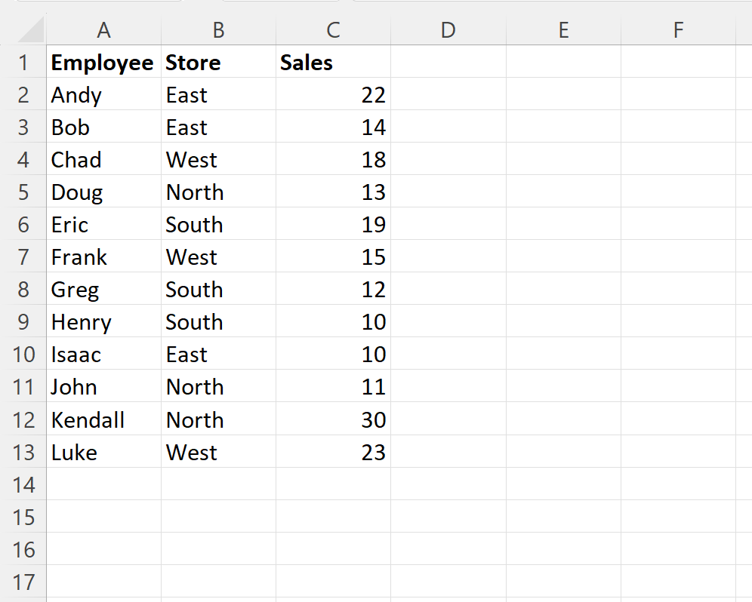Click empty cell E5
Screen dimensions: 752x602
click(562, 192)
